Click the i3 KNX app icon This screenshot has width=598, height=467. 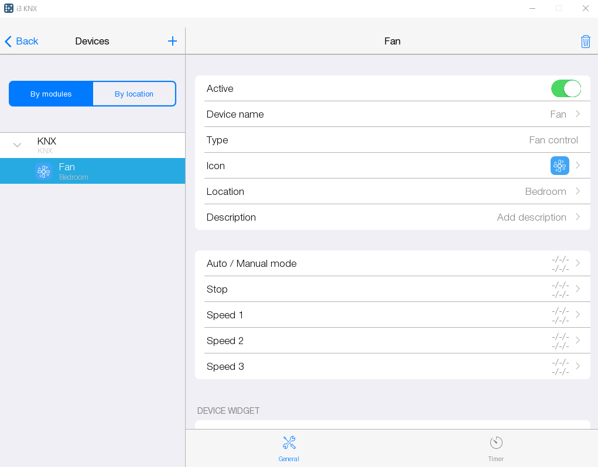pos(9,8)
